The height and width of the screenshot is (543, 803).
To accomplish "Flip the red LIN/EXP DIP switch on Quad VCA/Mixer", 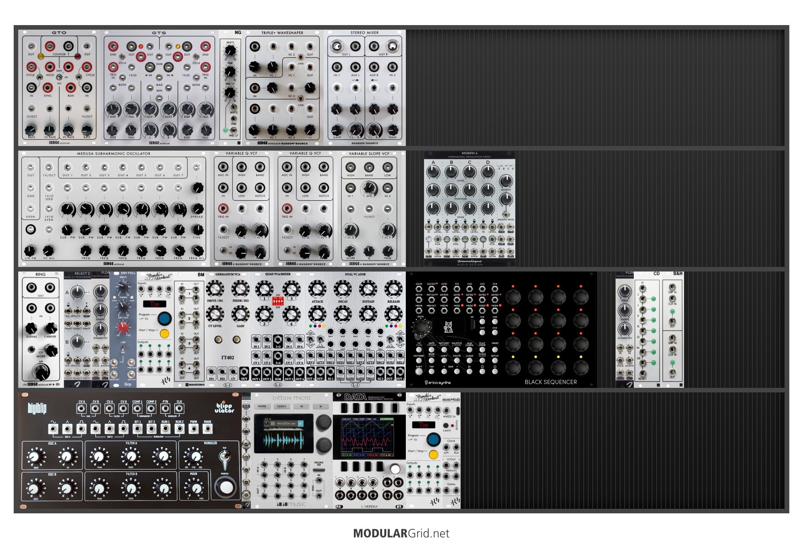I will pos(277,301).
